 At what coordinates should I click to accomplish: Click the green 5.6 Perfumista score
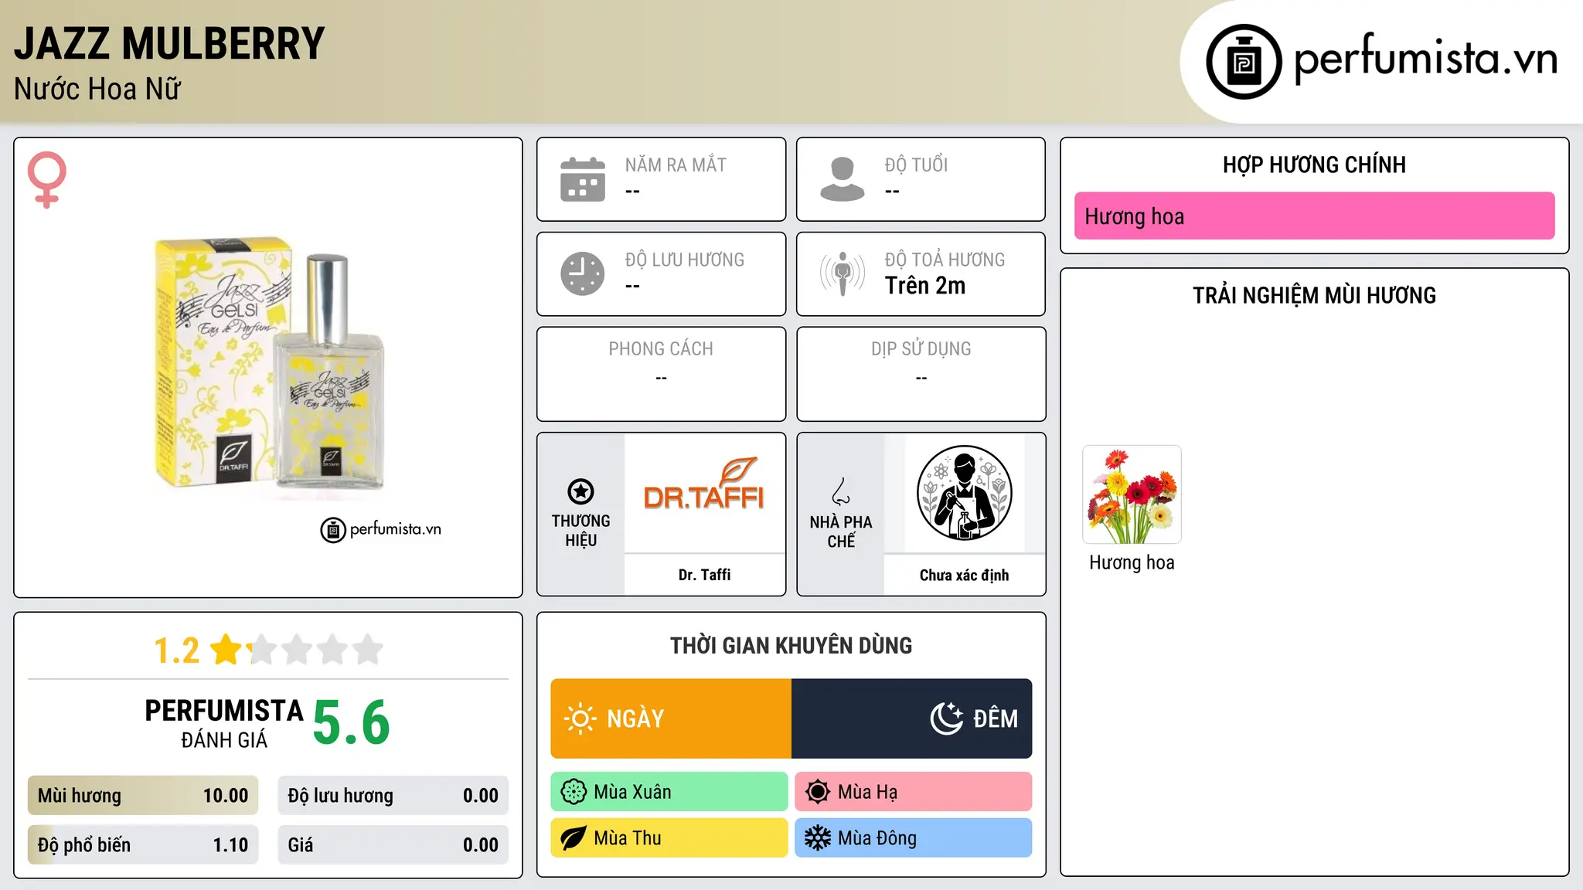point(352,722)
